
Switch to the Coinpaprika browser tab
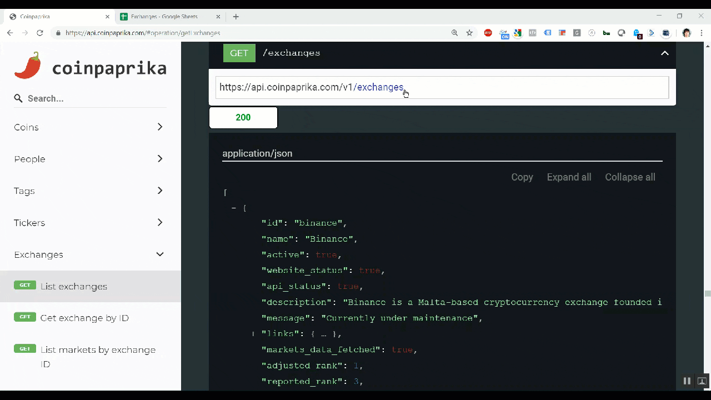click(59, 17)
